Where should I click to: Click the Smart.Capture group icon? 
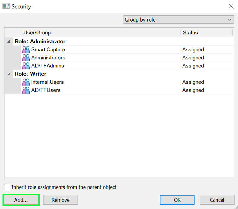(26, 50)
